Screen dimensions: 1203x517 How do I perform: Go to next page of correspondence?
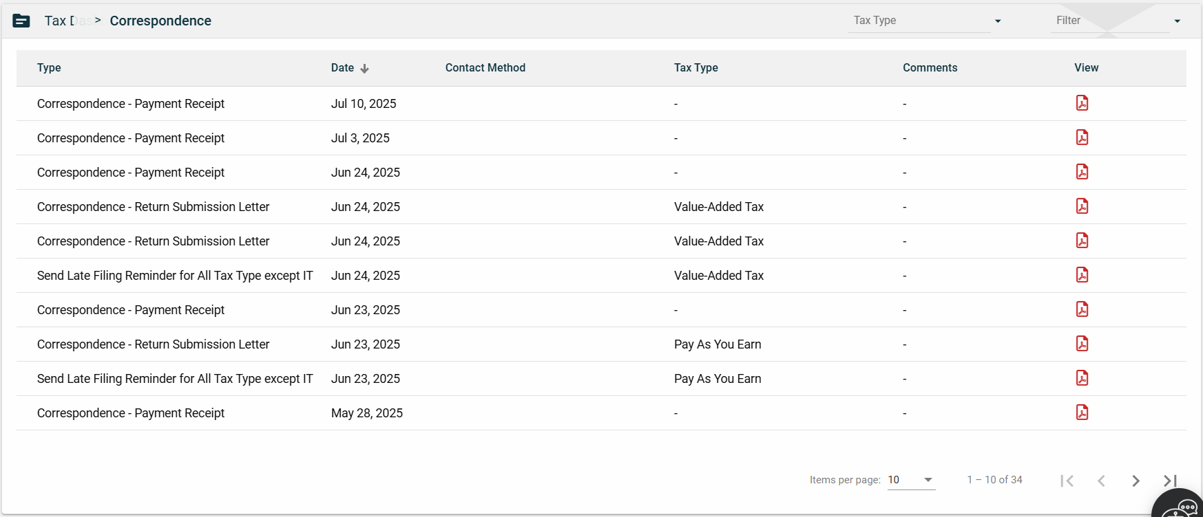coord(1136,481)
